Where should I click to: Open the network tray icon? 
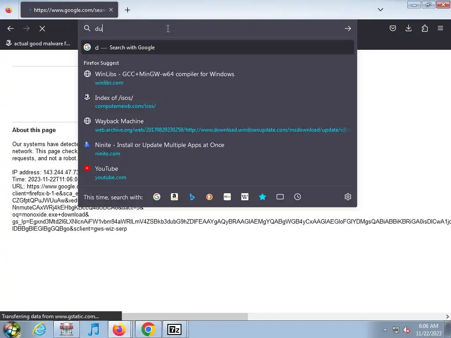(396, 330)
